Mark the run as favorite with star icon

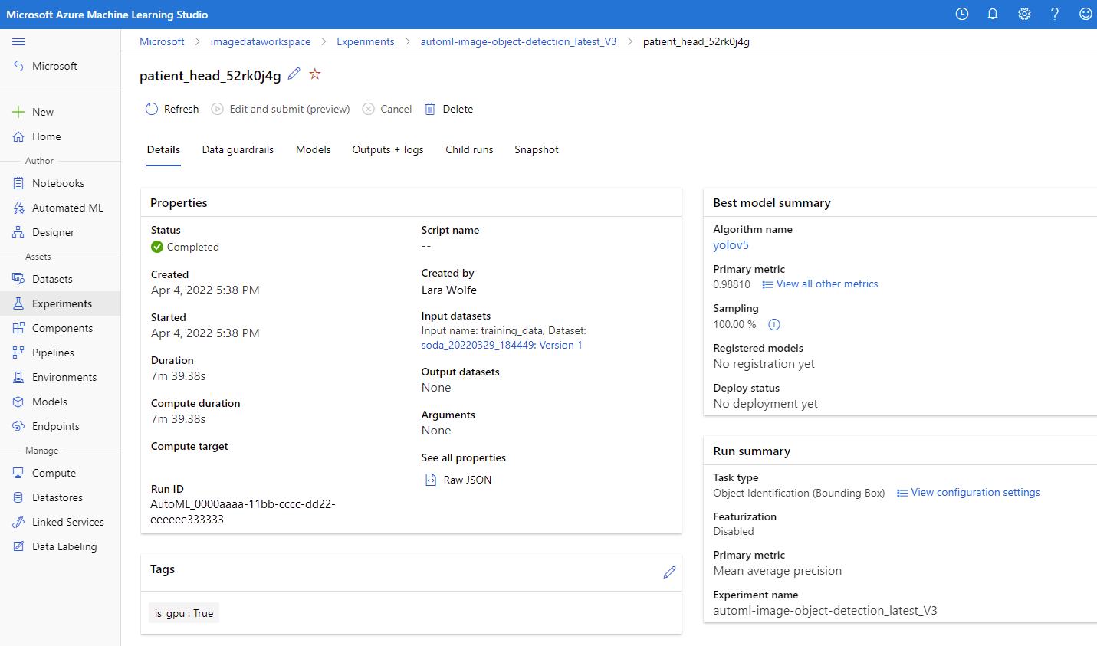[x=314, y=74]
